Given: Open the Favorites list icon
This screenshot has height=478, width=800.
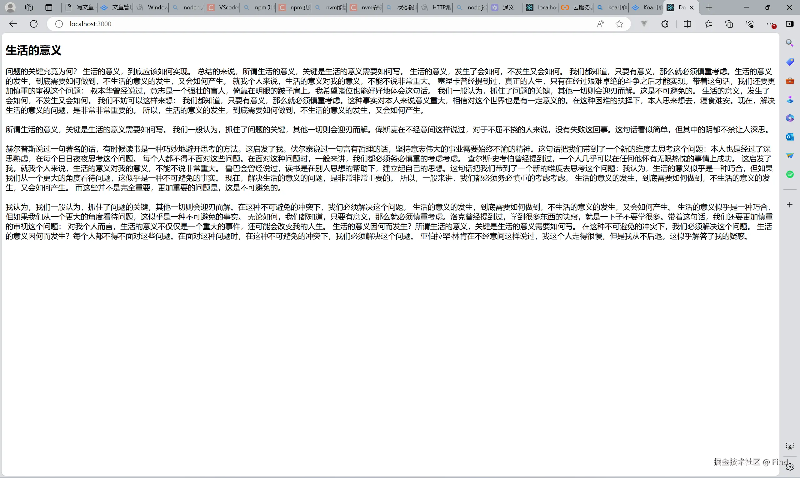Looking at the screenshot, I should (708, 24).
